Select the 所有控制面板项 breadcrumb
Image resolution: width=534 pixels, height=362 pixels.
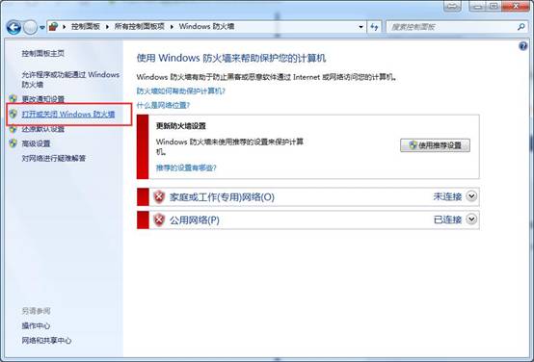[x=140, y=27]
